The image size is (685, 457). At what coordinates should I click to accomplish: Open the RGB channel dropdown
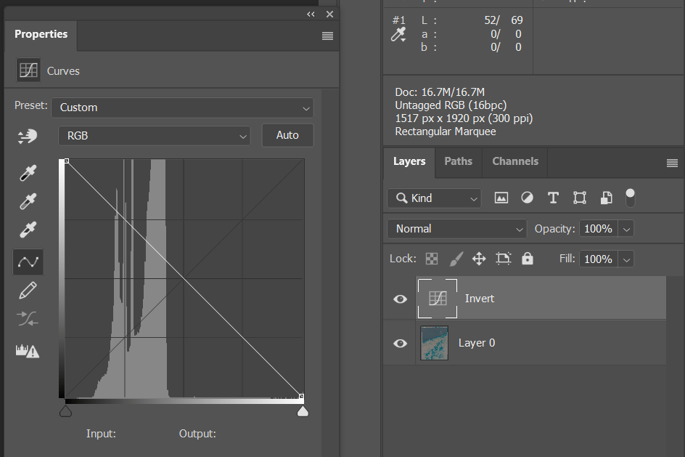point(154,136)
